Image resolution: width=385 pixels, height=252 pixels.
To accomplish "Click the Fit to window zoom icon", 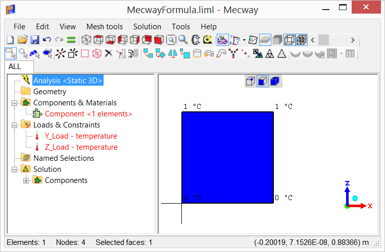I will [x=171, y=40].
